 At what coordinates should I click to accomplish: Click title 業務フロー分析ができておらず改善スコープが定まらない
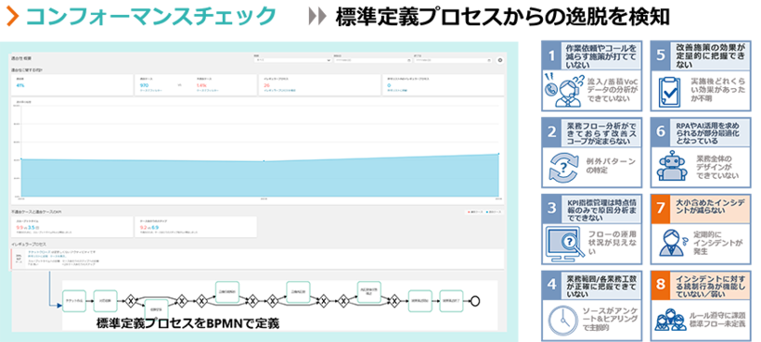600,133
